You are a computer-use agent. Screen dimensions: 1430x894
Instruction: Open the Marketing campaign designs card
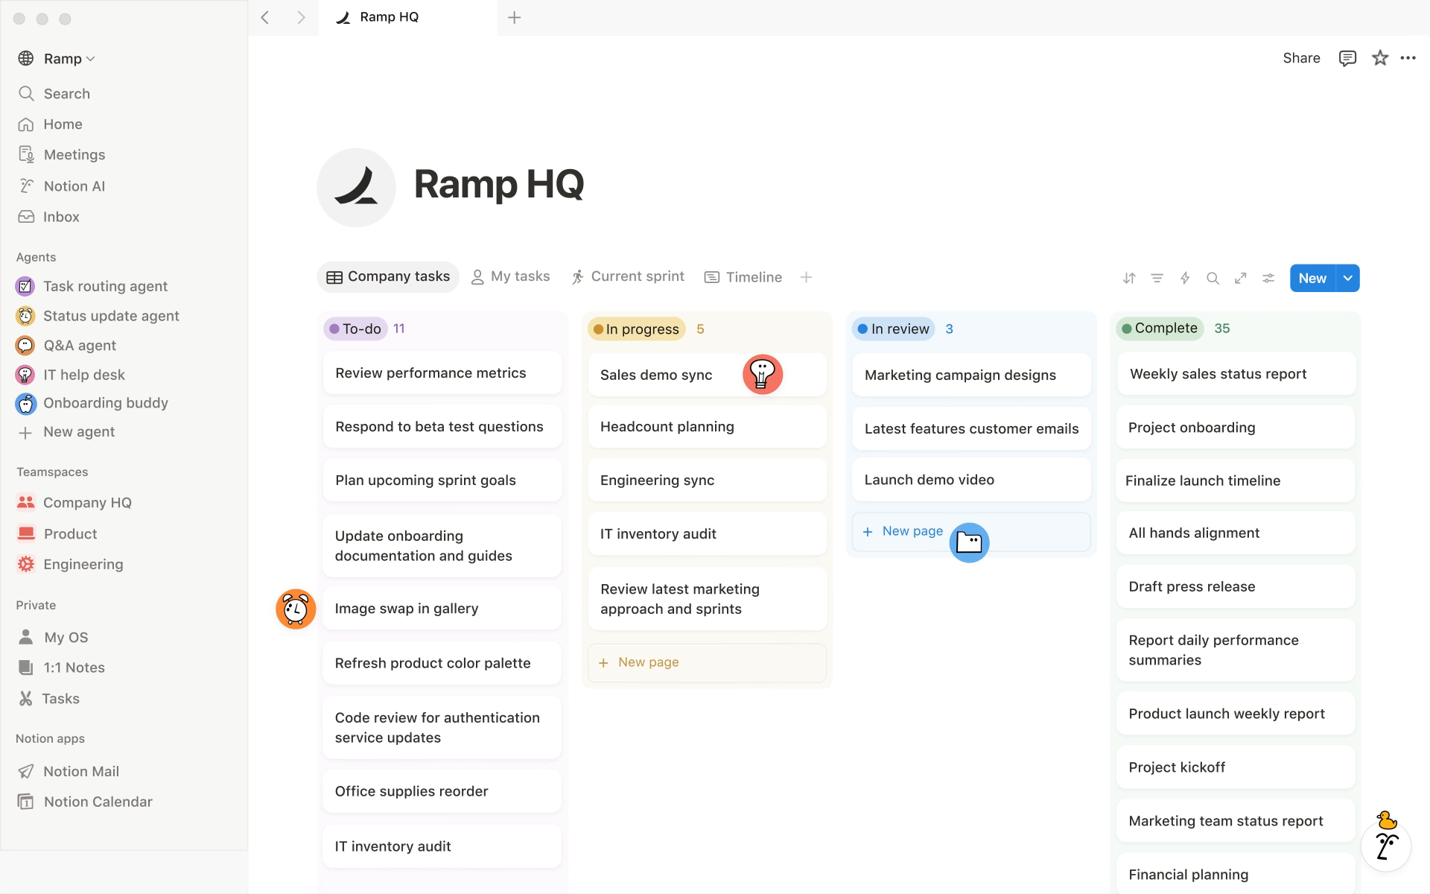coord(971,375)
